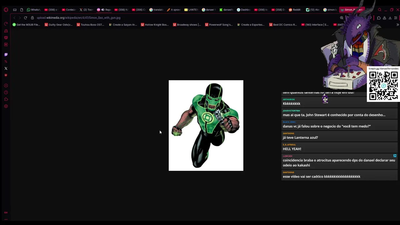This screenshot has height=225, width=400.
Task: Click the livepix QR code
Action: (x=383, y=86)
